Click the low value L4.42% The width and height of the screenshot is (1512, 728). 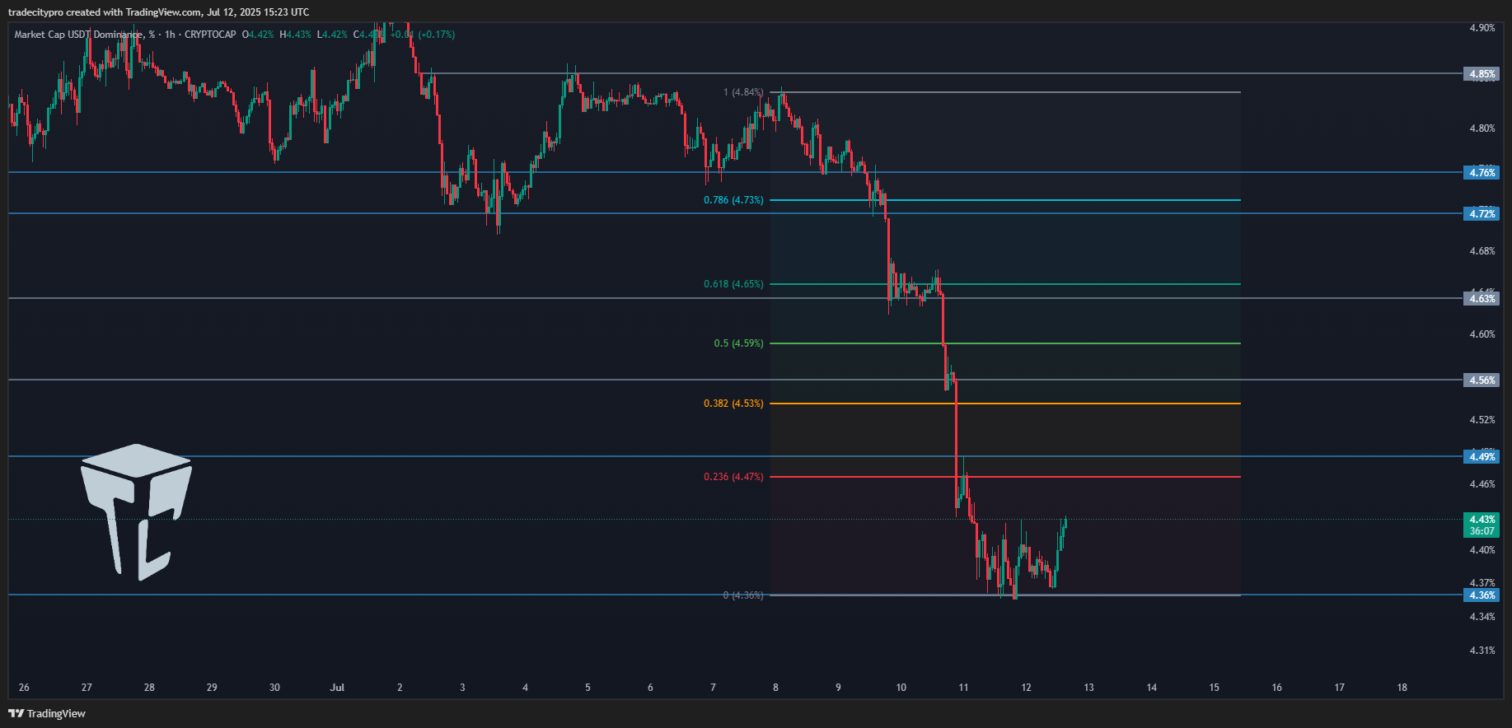(333, 35)
